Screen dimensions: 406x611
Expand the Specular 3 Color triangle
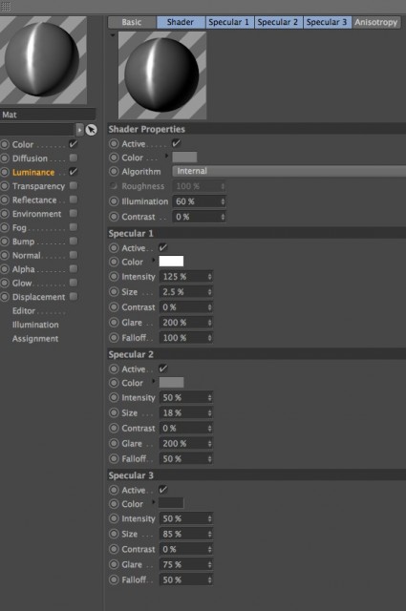154,502
